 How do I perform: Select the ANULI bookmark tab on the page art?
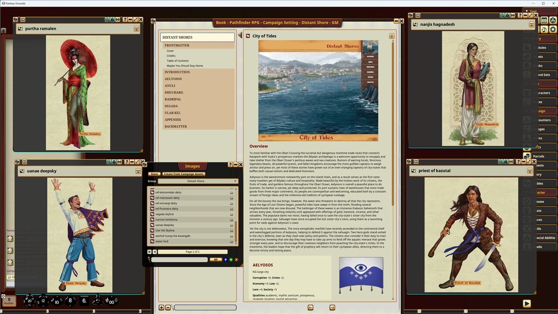(371, 62)
